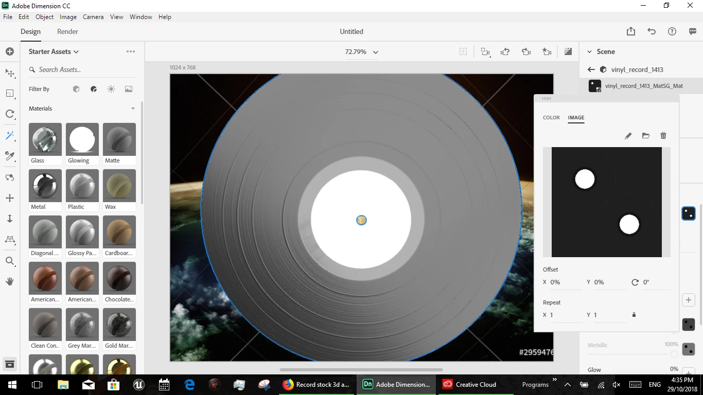Switch to the COLOR tab
This screenshot has height=395, width=703.
[x=551, y=117]
